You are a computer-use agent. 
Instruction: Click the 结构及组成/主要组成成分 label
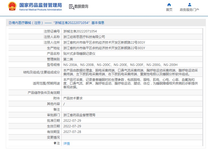click(42, 72)
